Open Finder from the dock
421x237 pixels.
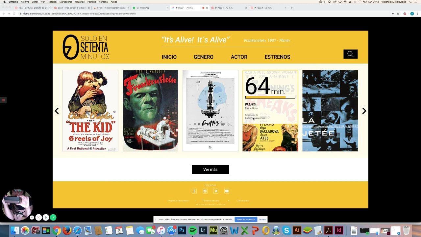14,230
